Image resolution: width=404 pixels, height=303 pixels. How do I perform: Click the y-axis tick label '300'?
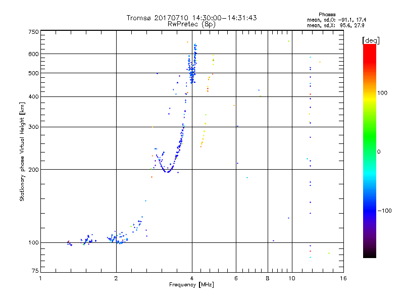point(33,127)
